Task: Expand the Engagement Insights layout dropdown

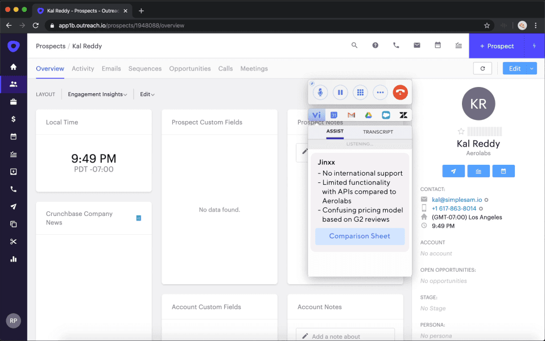Action: (97, 94)
